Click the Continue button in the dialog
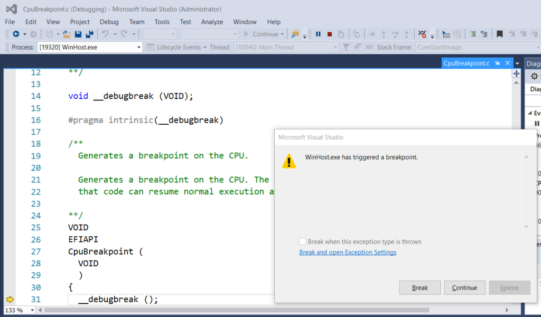The height and width of the screenshot is (317, 541). 465,288
